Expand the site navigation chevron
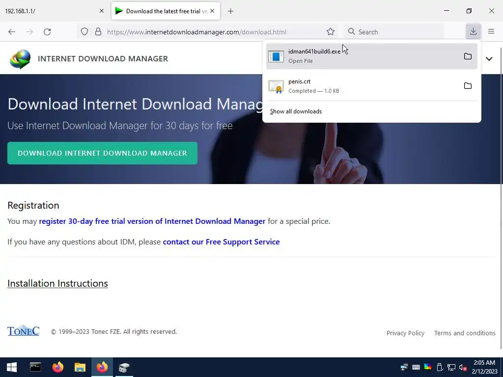The height and width of the screenshot is (377, 503). pyautogui.click(x=489, y=59)
